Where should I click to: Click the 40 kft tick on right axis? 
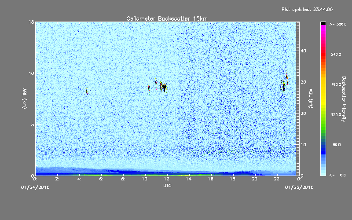[x=303, y=51]
